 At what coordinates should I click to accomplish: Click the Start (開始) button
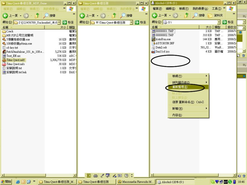(x=6, y=182)
